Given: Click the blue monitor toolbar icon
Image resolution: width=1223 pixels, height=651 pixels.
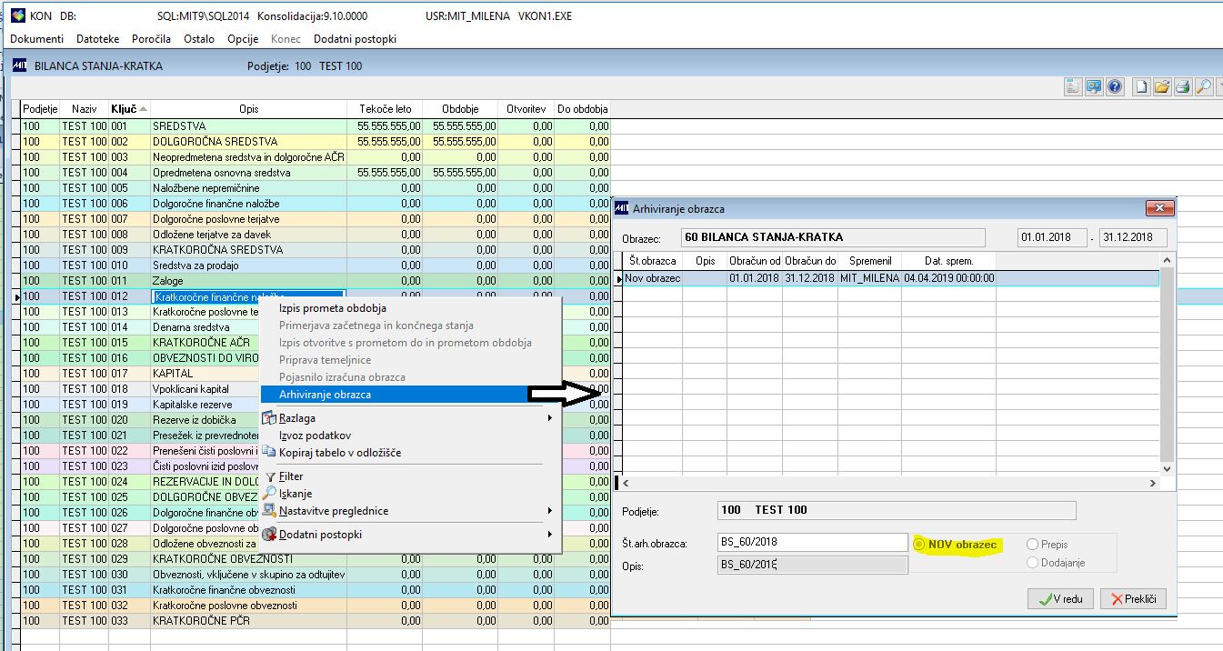Looking at the screenshot, I should pyautogui.click(x=1094, y=87).
